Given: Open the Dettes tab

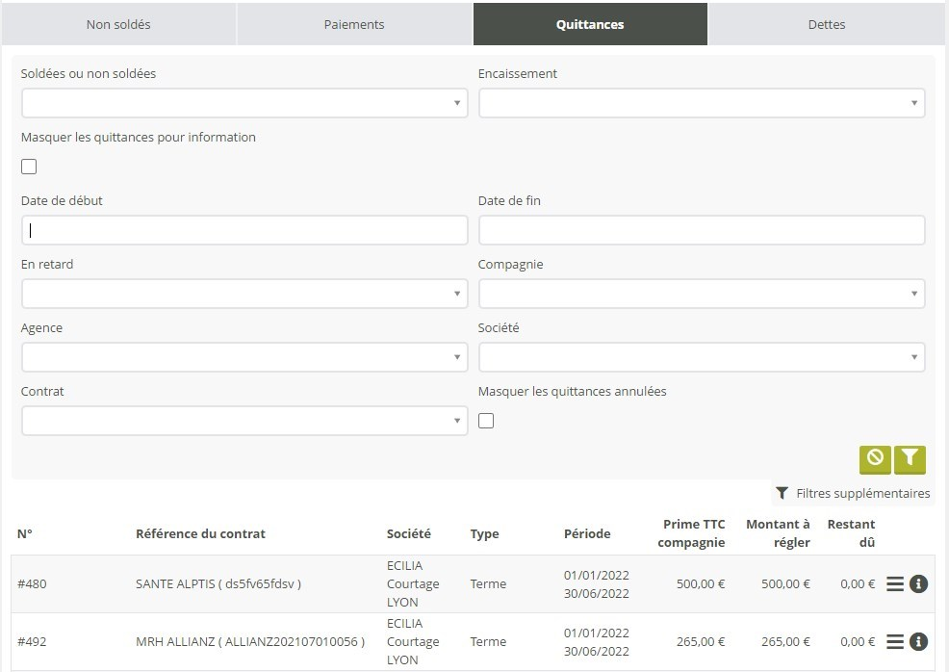Looking at the screenshot, I should coord(827,24).
